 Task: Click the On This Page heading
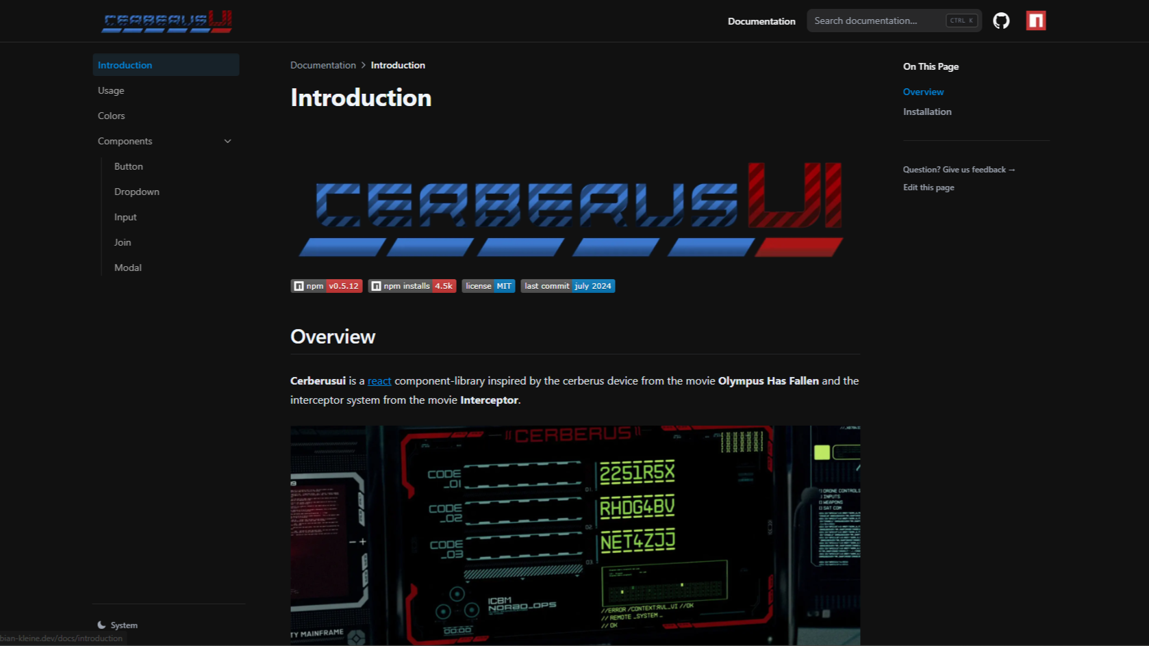[931, 66]
